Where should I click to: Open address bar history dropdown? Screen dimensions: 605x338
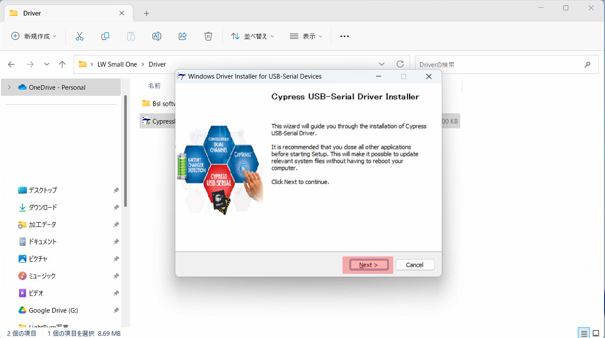tap(382, 64)
